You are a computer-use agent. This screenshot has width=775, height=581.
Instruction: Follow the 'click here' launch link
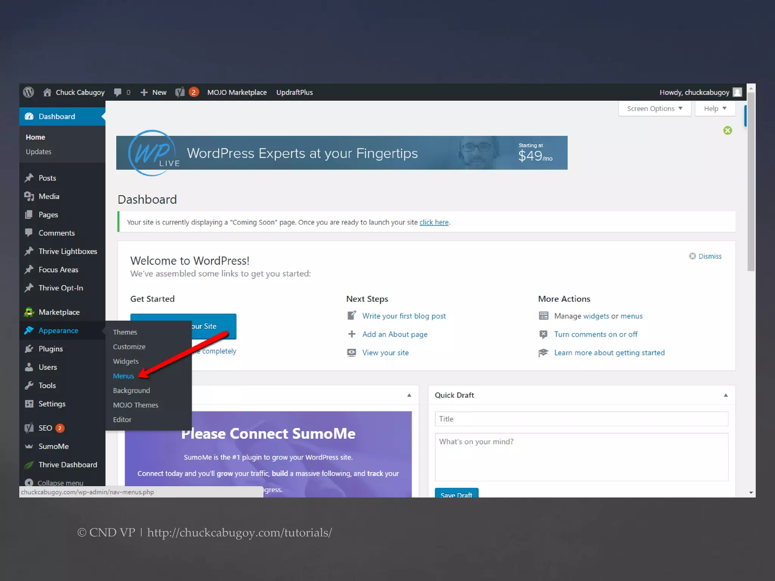(434, 222)
